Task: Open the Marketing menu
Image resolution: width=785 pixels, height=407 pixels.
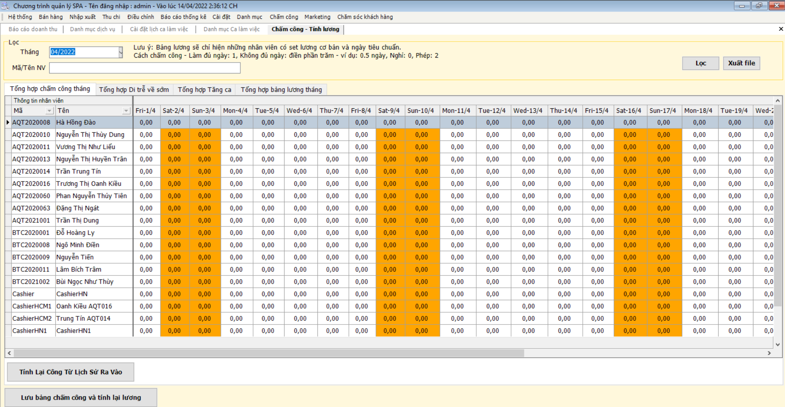Action: coord(317,17)
